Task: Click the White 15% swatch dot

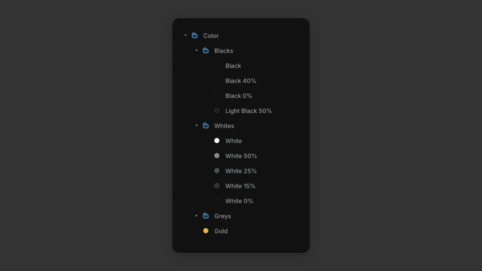Action: (217, 186)
